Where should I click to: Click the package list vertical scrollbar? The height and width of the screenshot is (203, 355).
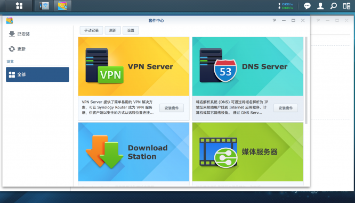tap(306, 80)
